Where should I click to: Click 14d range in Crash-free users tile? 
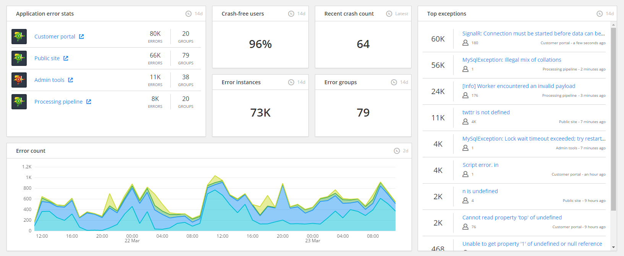coord(301,14)
